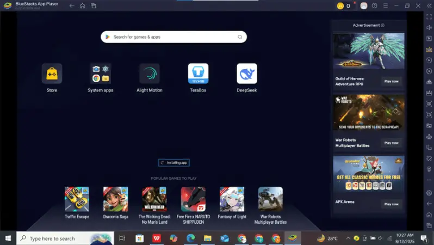Open the help question mark icon

coord(375,5)
